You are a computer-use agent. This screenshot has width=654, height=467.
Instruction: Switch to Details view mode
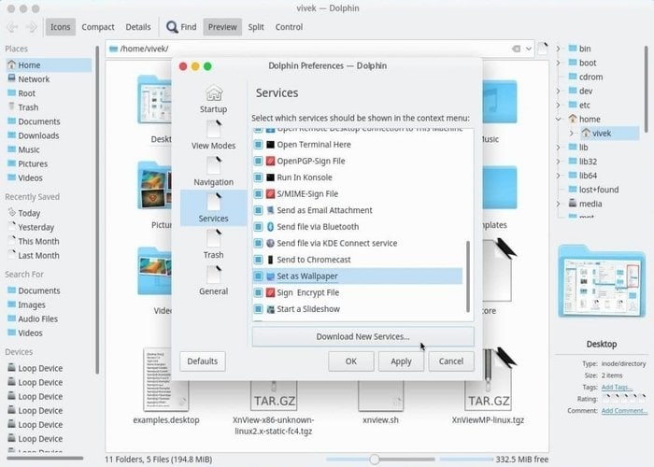pos(138,27)
